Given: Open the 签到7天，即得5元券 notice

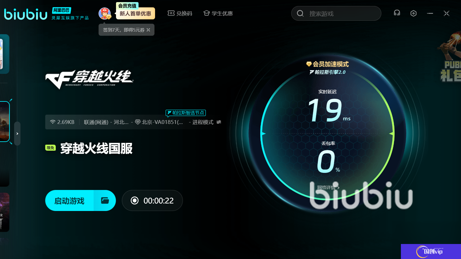Looking at the screenshot, I should (124, 30).
